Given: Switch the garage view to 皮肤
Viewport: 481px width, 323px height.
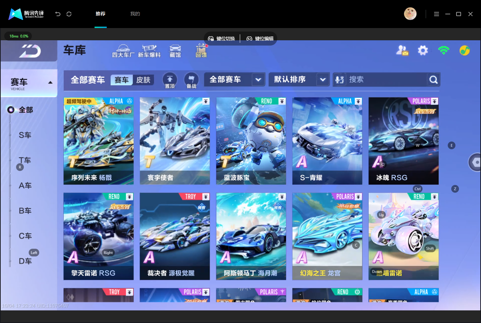Looking at the screenshot, I should [143, 80].
